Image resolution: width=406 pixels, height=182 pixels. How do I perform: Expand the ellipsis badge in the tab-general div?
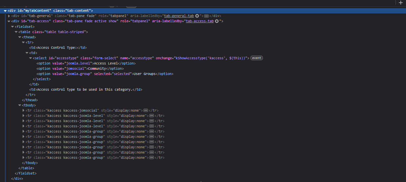click(206, 16)
